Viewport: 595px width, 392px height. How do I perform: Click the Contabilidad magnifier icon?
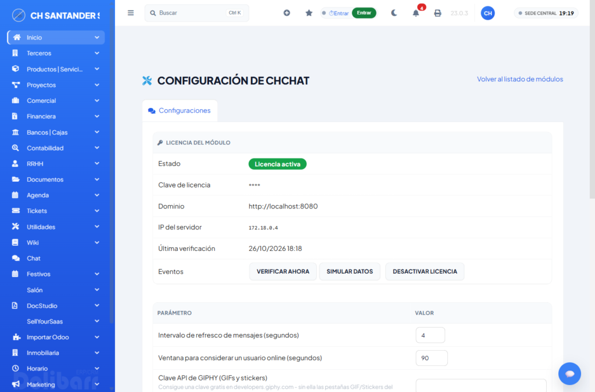[15, 148]
